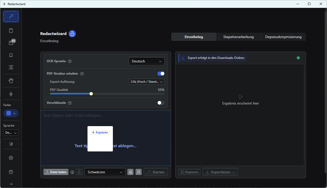Screen dimensions: 327x188
Task: Open Export-Auflösung 2.0x dropdown
Action: pyautogui.click(x=147, y=82)
